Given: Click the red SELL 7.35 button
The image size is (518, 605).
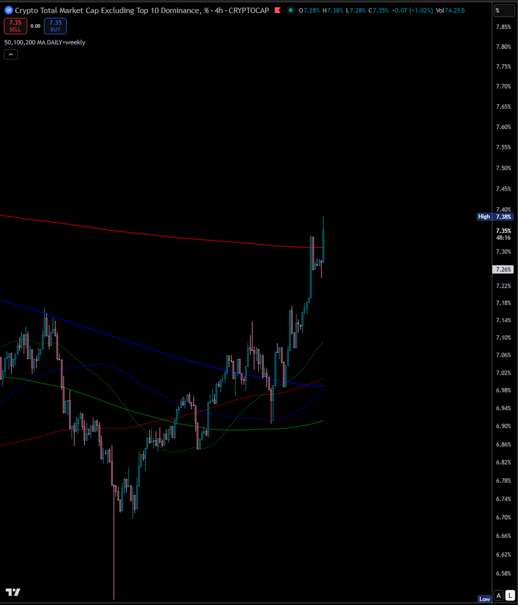Looking at the screenshot, I should [x=15, y=26].
